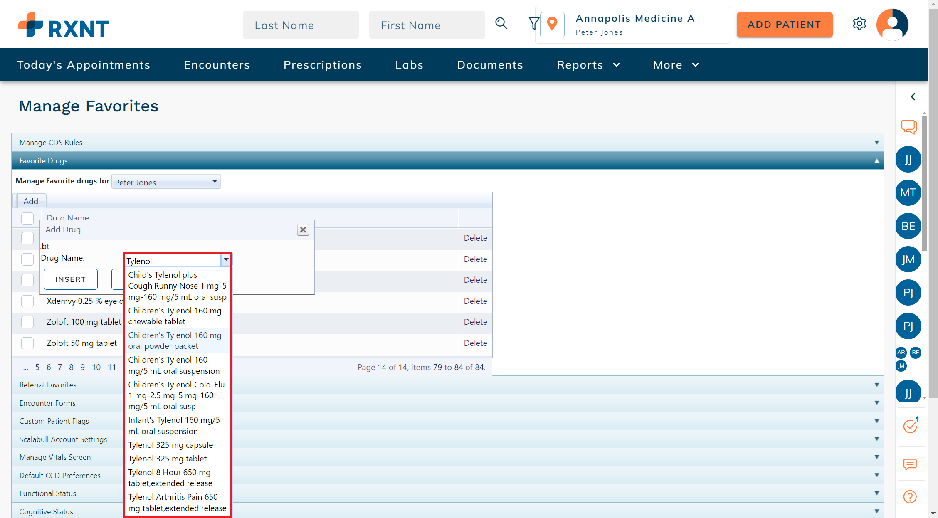Click the Add button for favorite drugs

[31, 201]
